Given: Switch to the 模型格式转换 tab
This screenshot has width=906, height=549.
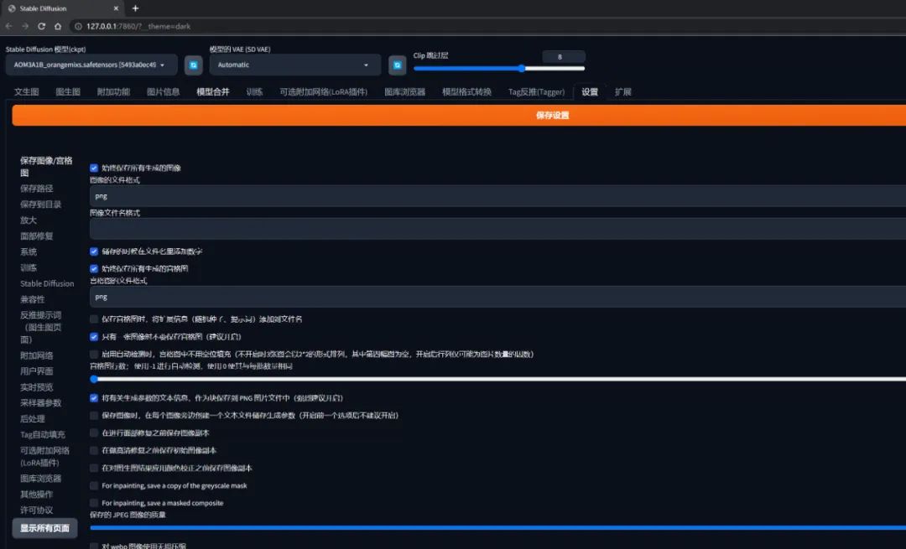Looking at the screenshot, I should [466, 92].
